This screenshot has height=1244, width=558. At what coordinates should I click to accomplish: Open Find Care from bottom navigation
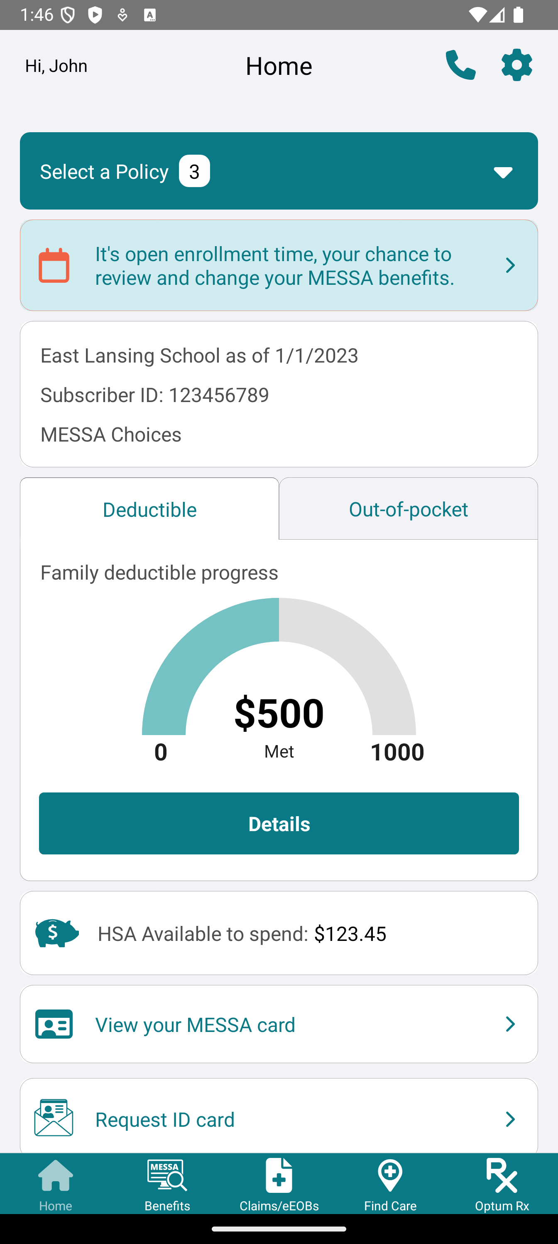[x=390, y=1184]
